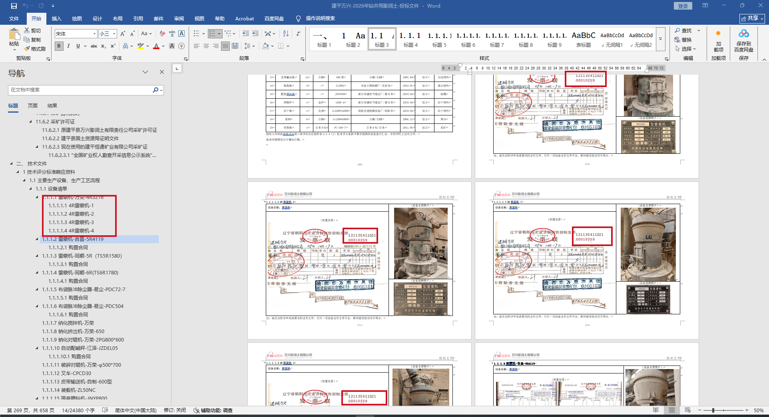Click the Increase Font Size icon

click(x=123, y=34)
